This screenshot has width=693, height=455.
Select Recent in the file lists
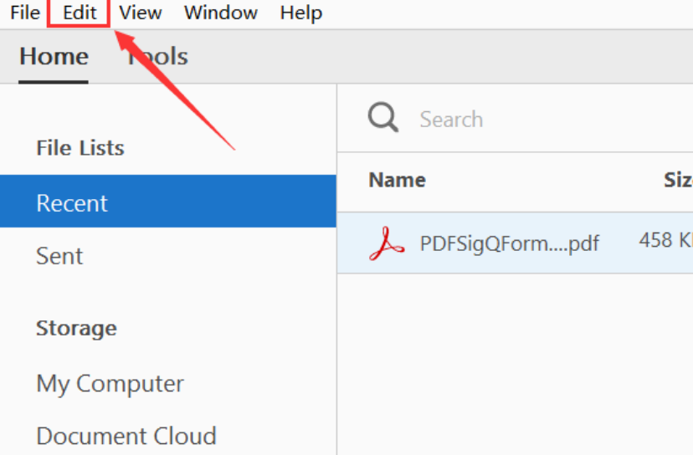[72, 203]
